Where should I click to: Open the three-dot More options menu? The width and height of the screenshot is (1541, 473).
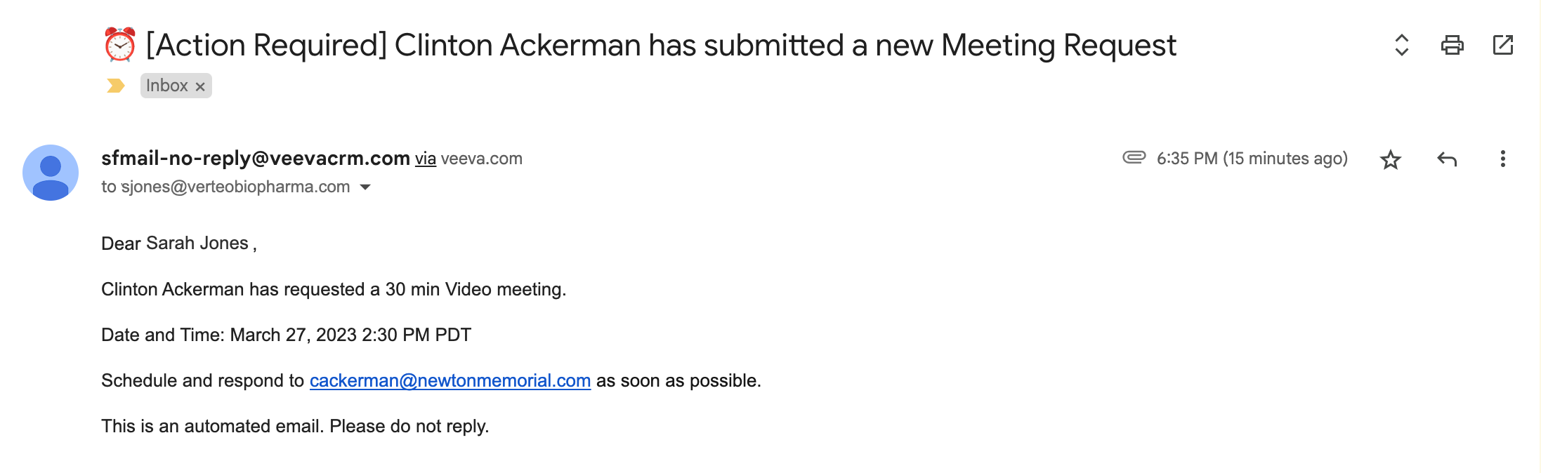[1502, 159]
